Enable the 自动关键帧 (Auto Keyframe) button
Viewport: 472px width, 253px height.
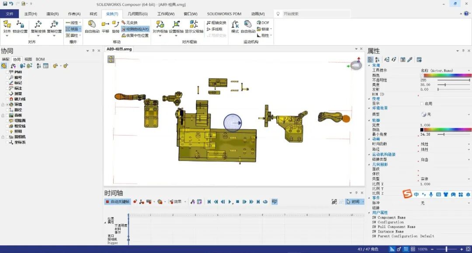click(118, 202)
